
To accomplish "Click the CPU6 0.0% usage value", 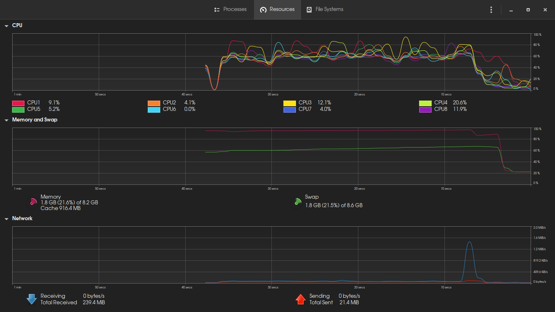I will click(190, 109).
